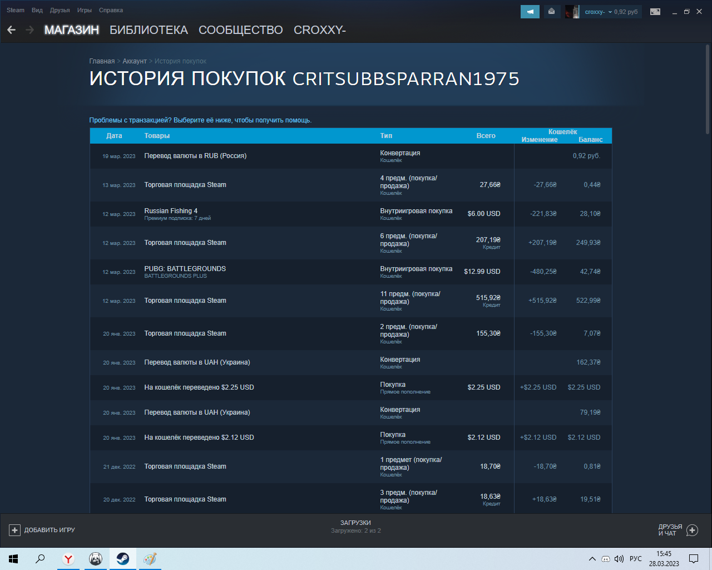
Task: Open announcements megaphone icon
Action: pyautogui.click(x=530, y=12)
